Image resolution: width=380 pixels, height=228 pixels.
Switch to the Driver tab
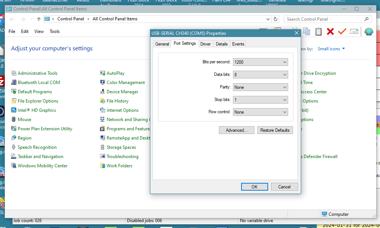pyautogui.click(x=206, y=44)
